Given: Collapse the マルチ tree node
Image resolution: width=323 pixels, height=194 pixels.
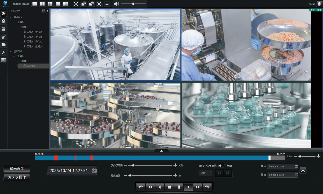Looking at the screenshot, I should [x=11, y=51].
